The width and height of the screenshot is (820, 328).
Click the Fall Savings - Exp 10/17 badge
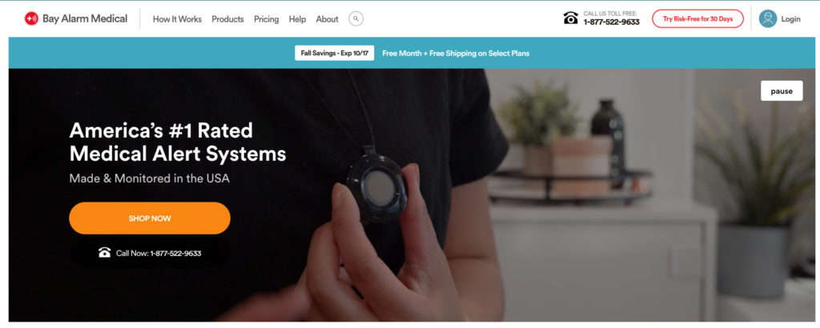pos(334,53)
